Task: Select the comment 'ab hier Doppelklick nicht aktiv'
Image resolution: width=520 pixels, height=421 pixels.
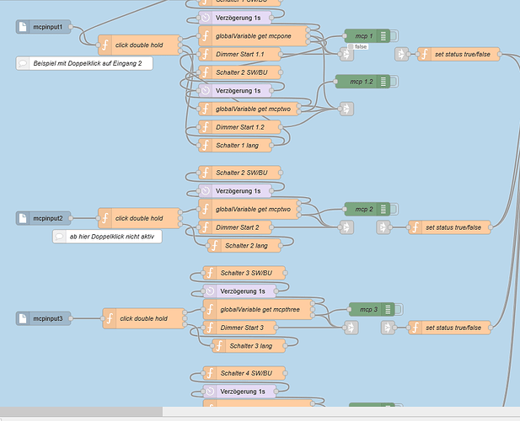Action: coord(107,237)
